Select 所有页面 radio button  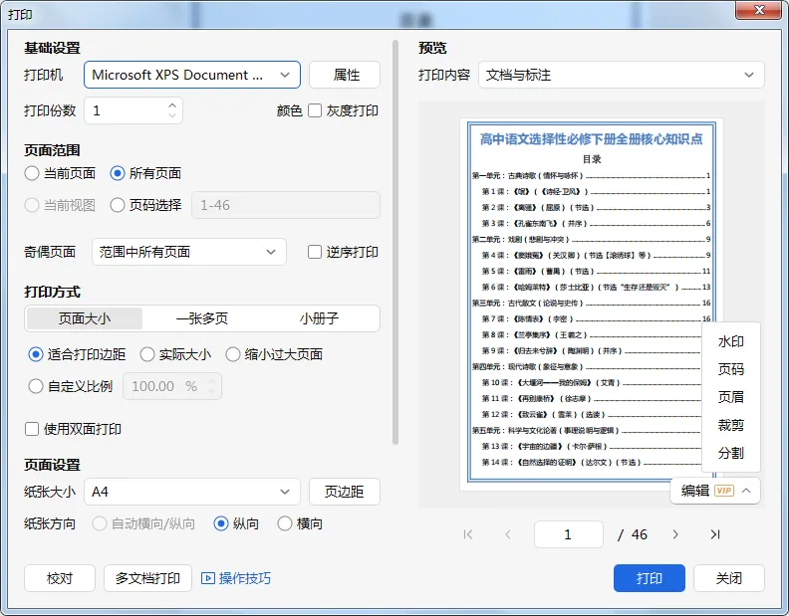tap(118, 173)
